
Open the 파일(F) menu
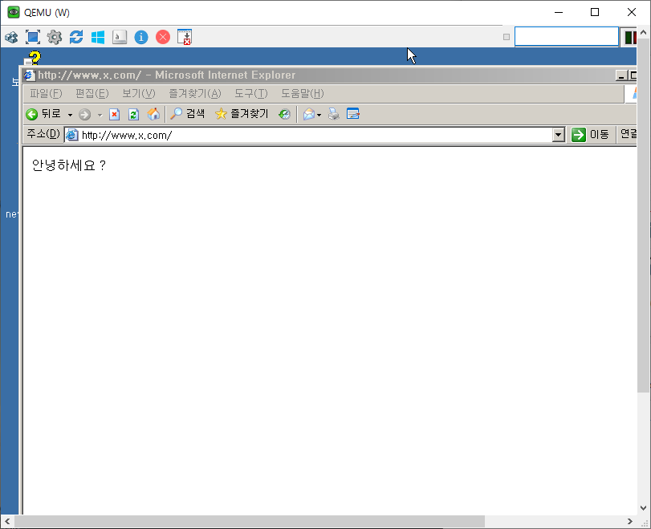click(x=46, y=93)
